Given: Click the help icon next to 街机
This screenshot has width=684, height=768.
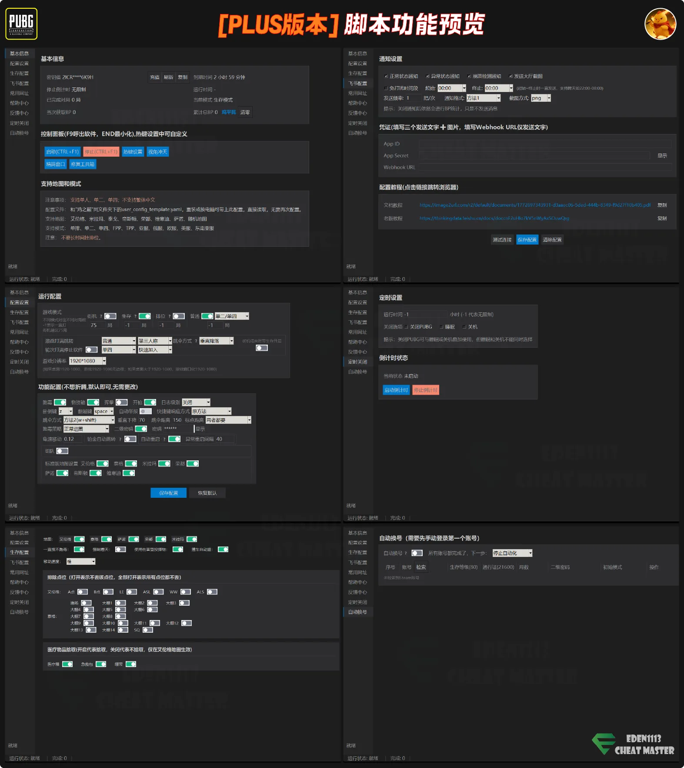Looking at the screenshot, I should [x=101, y=316].
